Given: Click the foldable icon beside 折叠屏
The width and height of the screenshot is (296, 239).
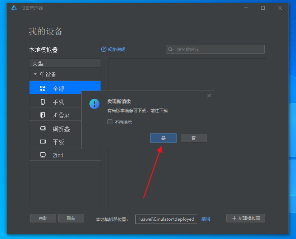Looking at the screenshot, I should point(43,115).
